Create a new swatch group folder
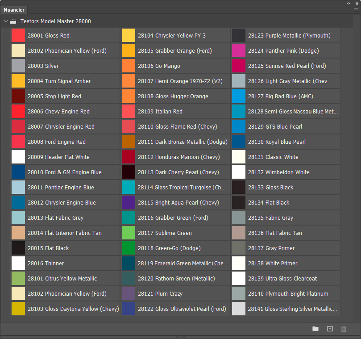 tap(315, 329)
